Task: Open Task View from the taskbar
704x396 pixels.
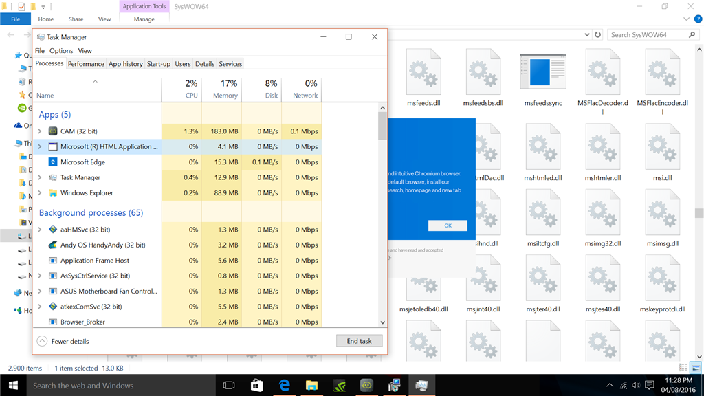Action: (229, 385)
